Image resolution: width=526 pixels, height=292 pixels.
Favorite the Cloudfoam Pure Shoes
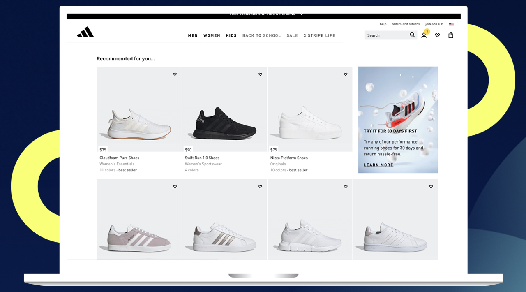click(x=175, y=74)
